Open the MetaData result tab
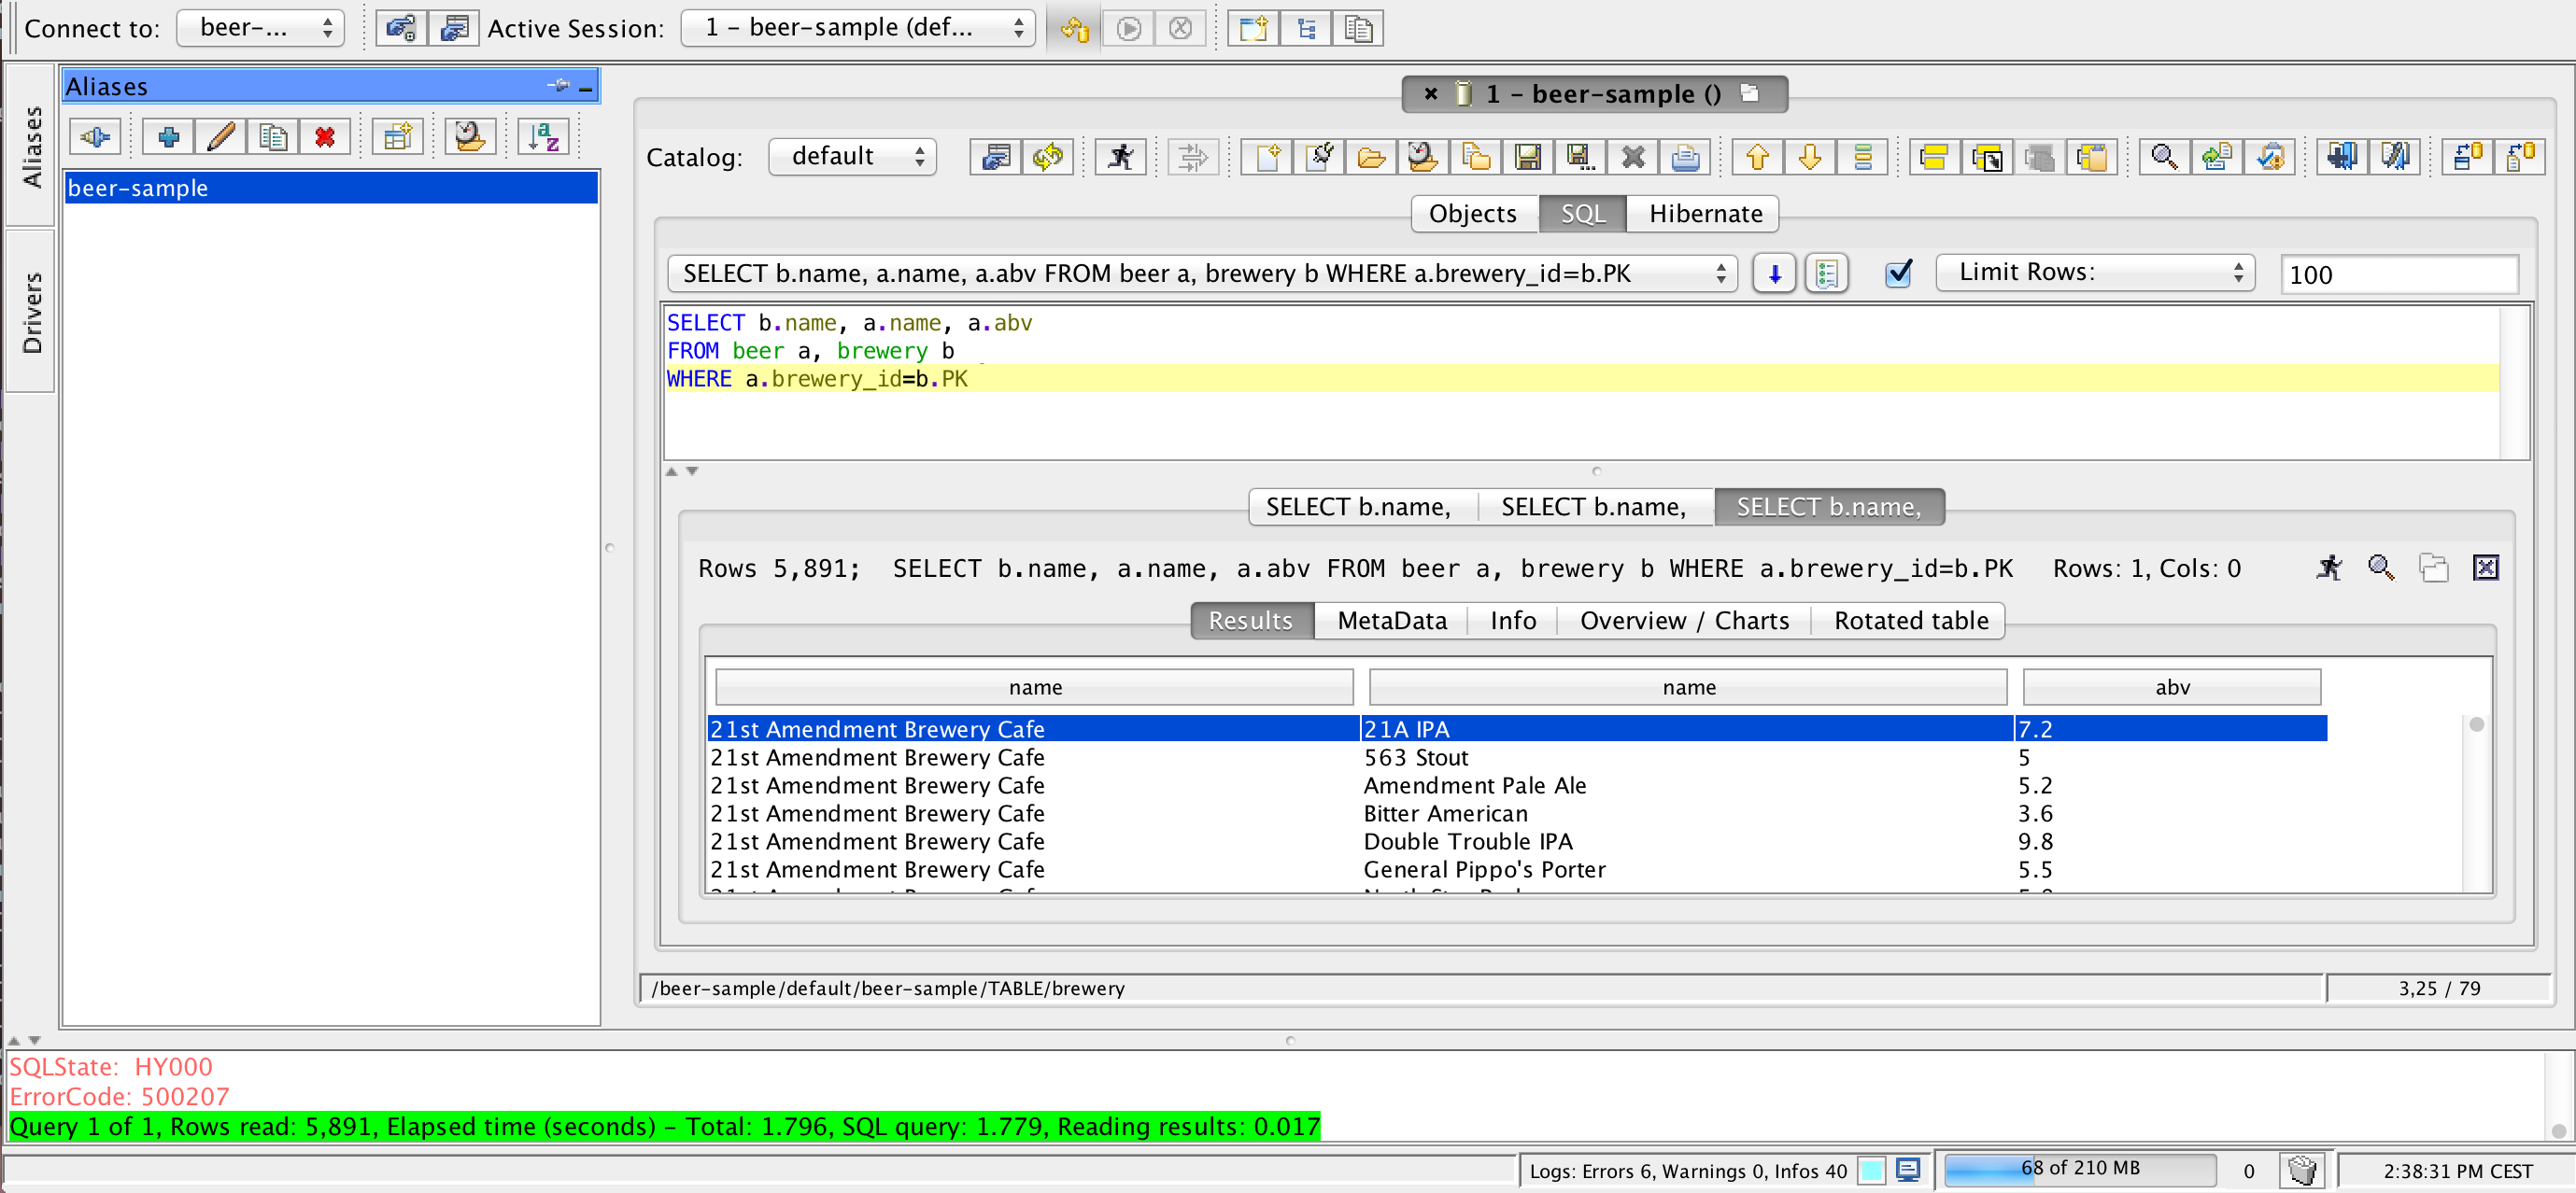 (1392, 621)
